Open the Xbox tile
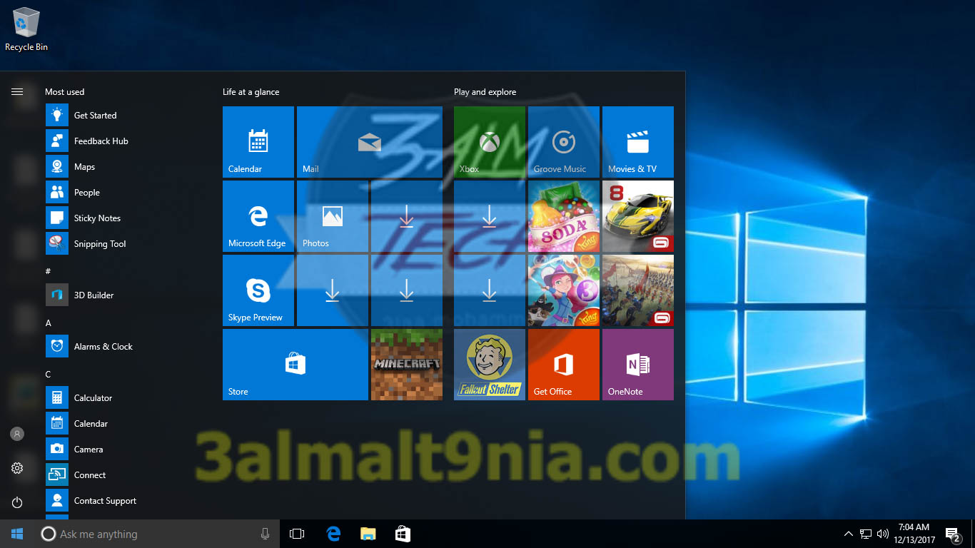 tap(490, 142)
